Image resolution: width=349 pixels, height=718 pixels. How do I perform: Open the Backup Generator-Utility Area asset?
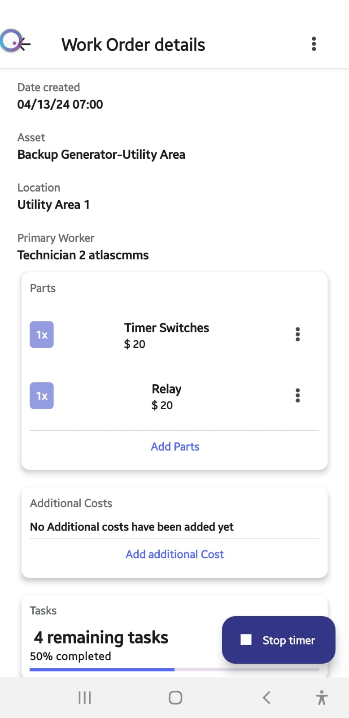pyautogui.click(x=101, y=154)
